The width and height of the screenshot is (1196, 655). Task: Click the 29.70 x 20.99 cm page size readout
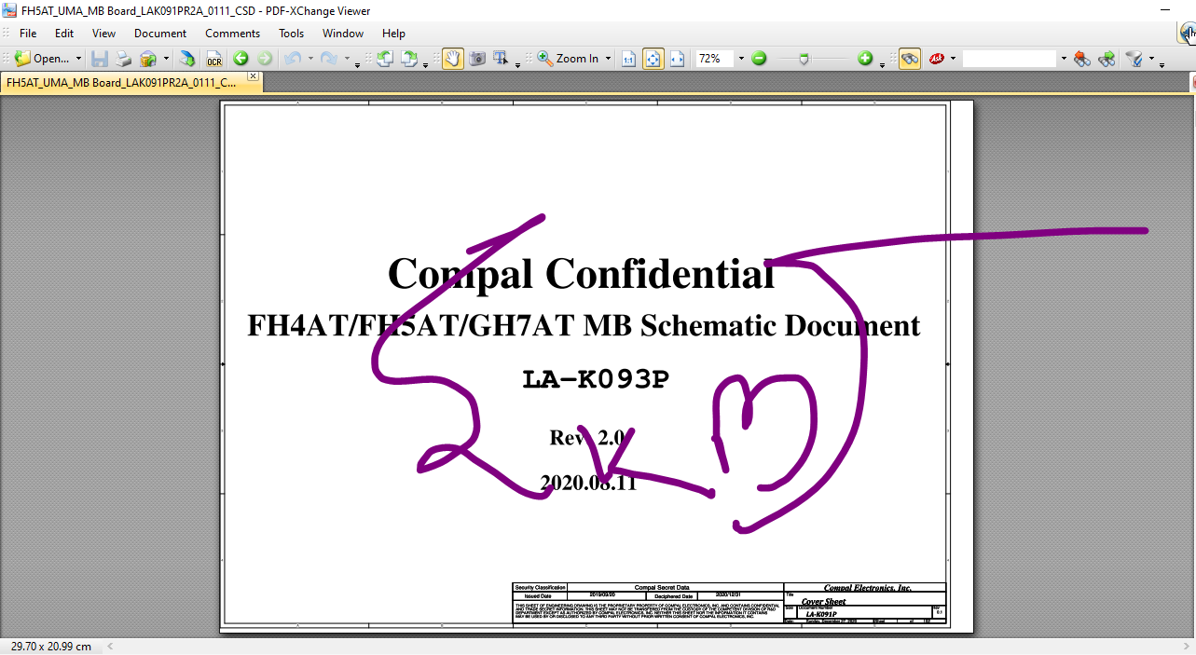[51, 646]
